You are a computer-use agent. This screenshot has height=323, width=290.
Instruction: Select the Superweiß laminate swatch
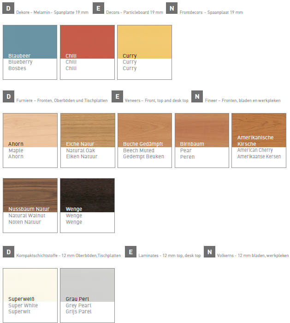(30, 285)
